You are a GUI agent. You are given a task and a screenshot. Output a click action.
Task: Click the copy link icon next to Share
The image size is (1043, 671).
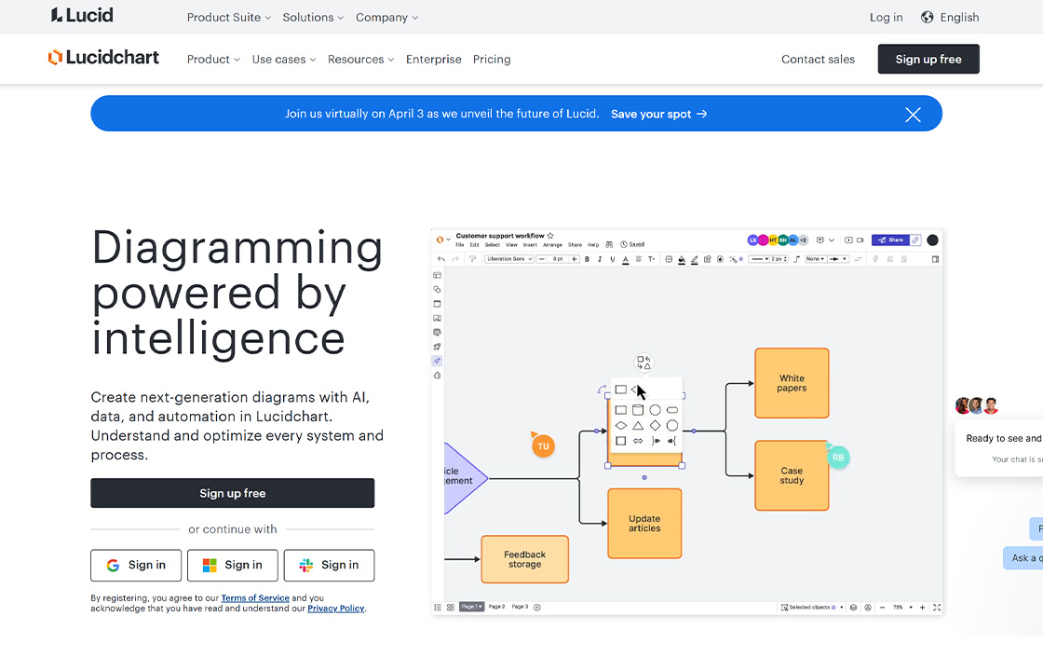pyautogui.click(x=915, y=240)
